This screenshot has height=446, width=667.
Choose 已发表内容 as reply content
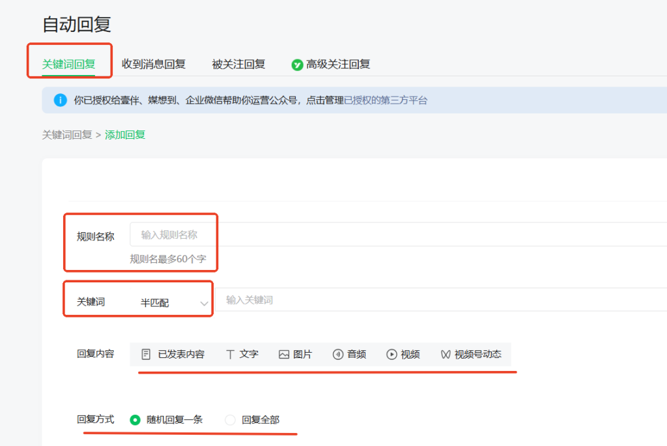click(x=173, y=355)
